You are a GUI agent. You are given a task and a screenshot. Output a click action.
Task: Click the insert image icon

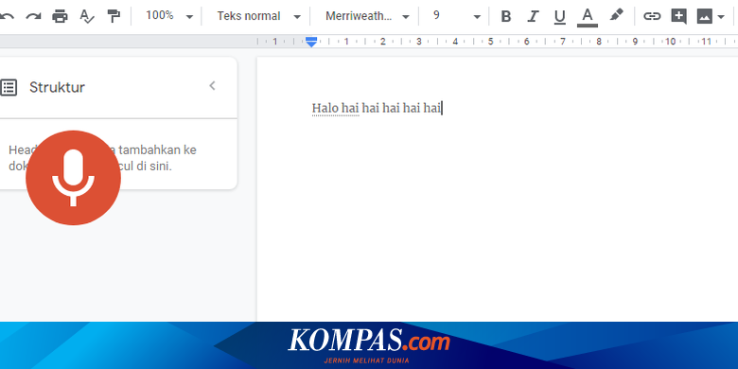coord(705,16)
